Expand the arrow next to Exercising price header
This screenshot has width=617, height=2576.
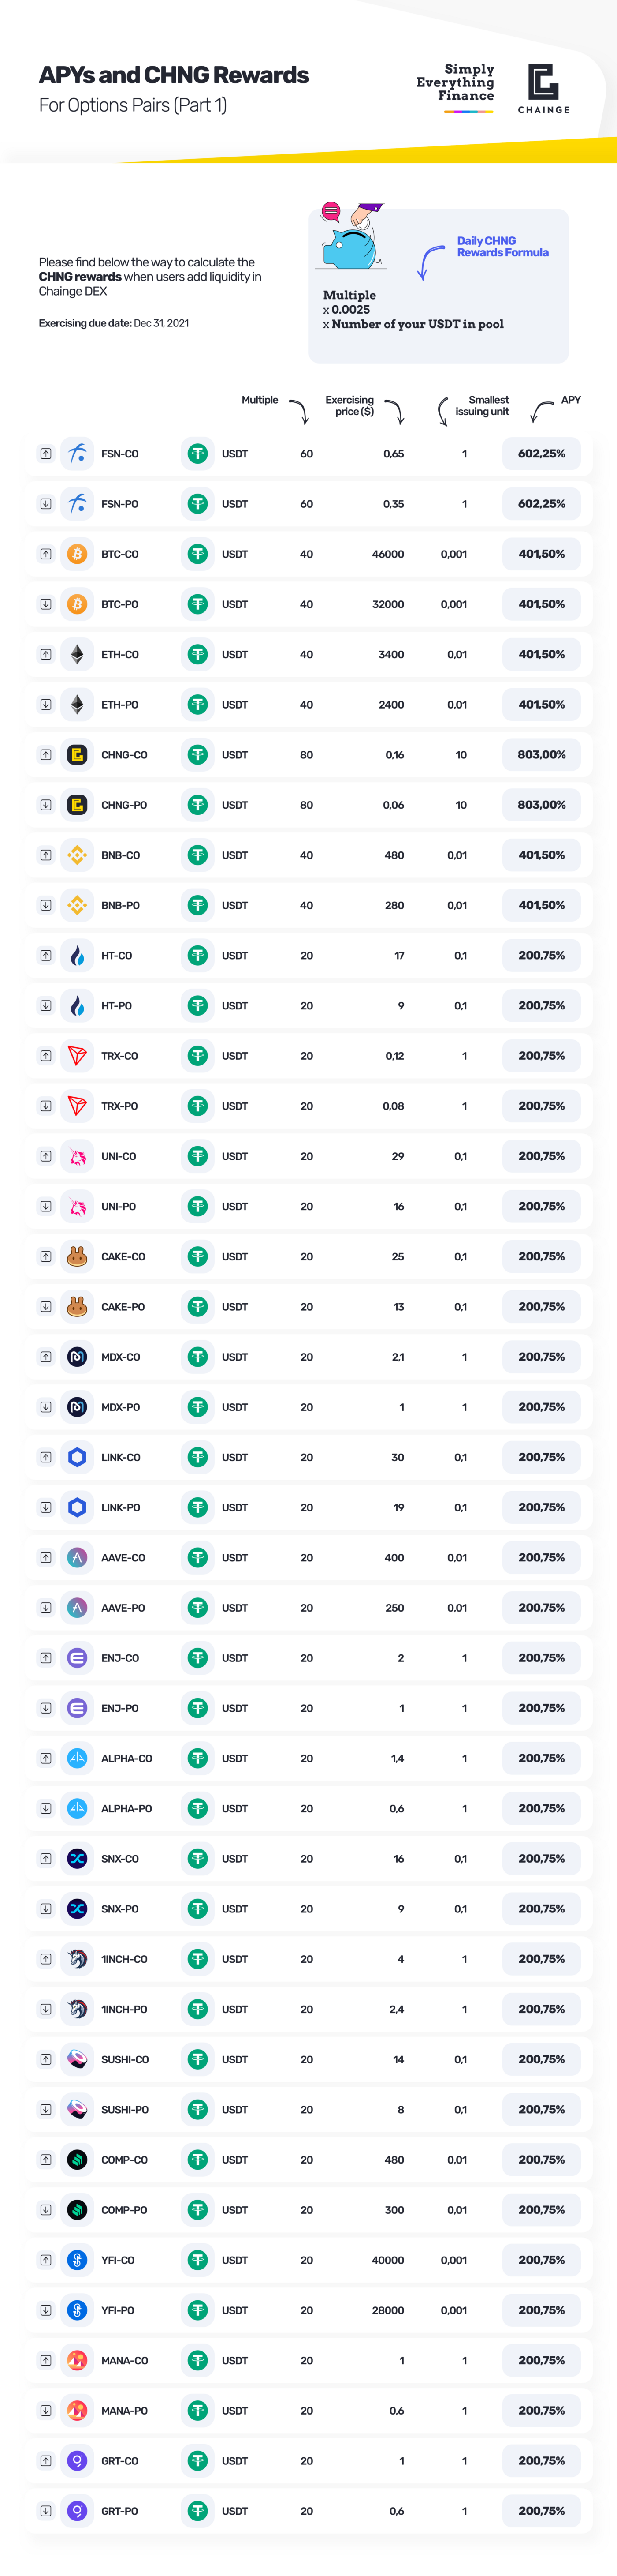(x=395, y=411)
